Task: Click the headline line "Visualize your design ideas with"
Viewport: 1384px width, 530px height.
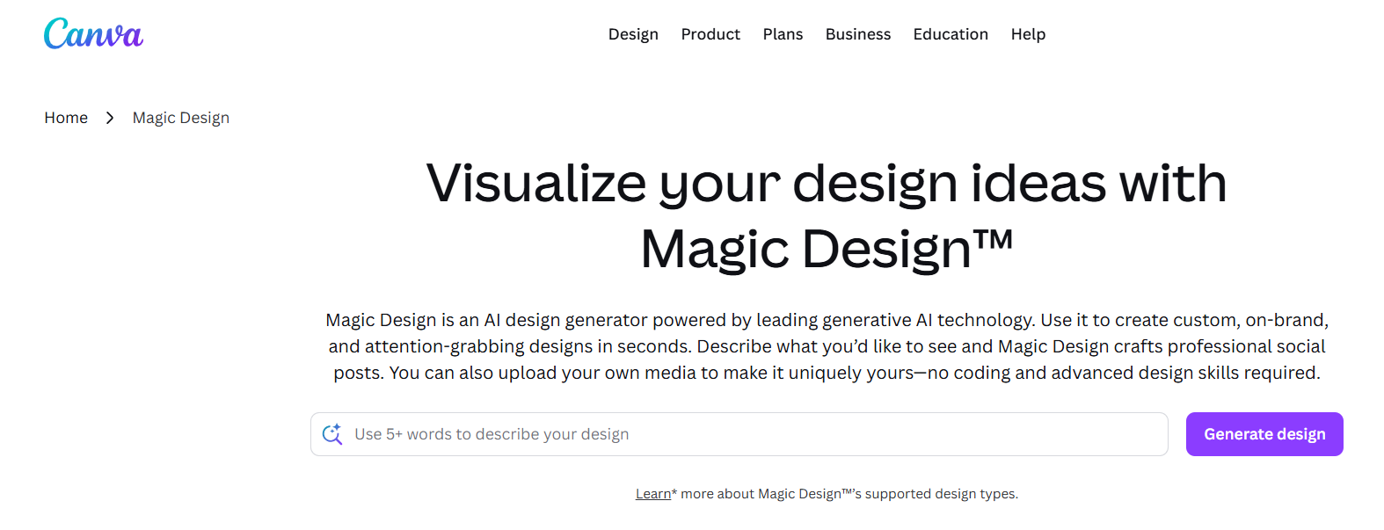Action: pos(827,184)
